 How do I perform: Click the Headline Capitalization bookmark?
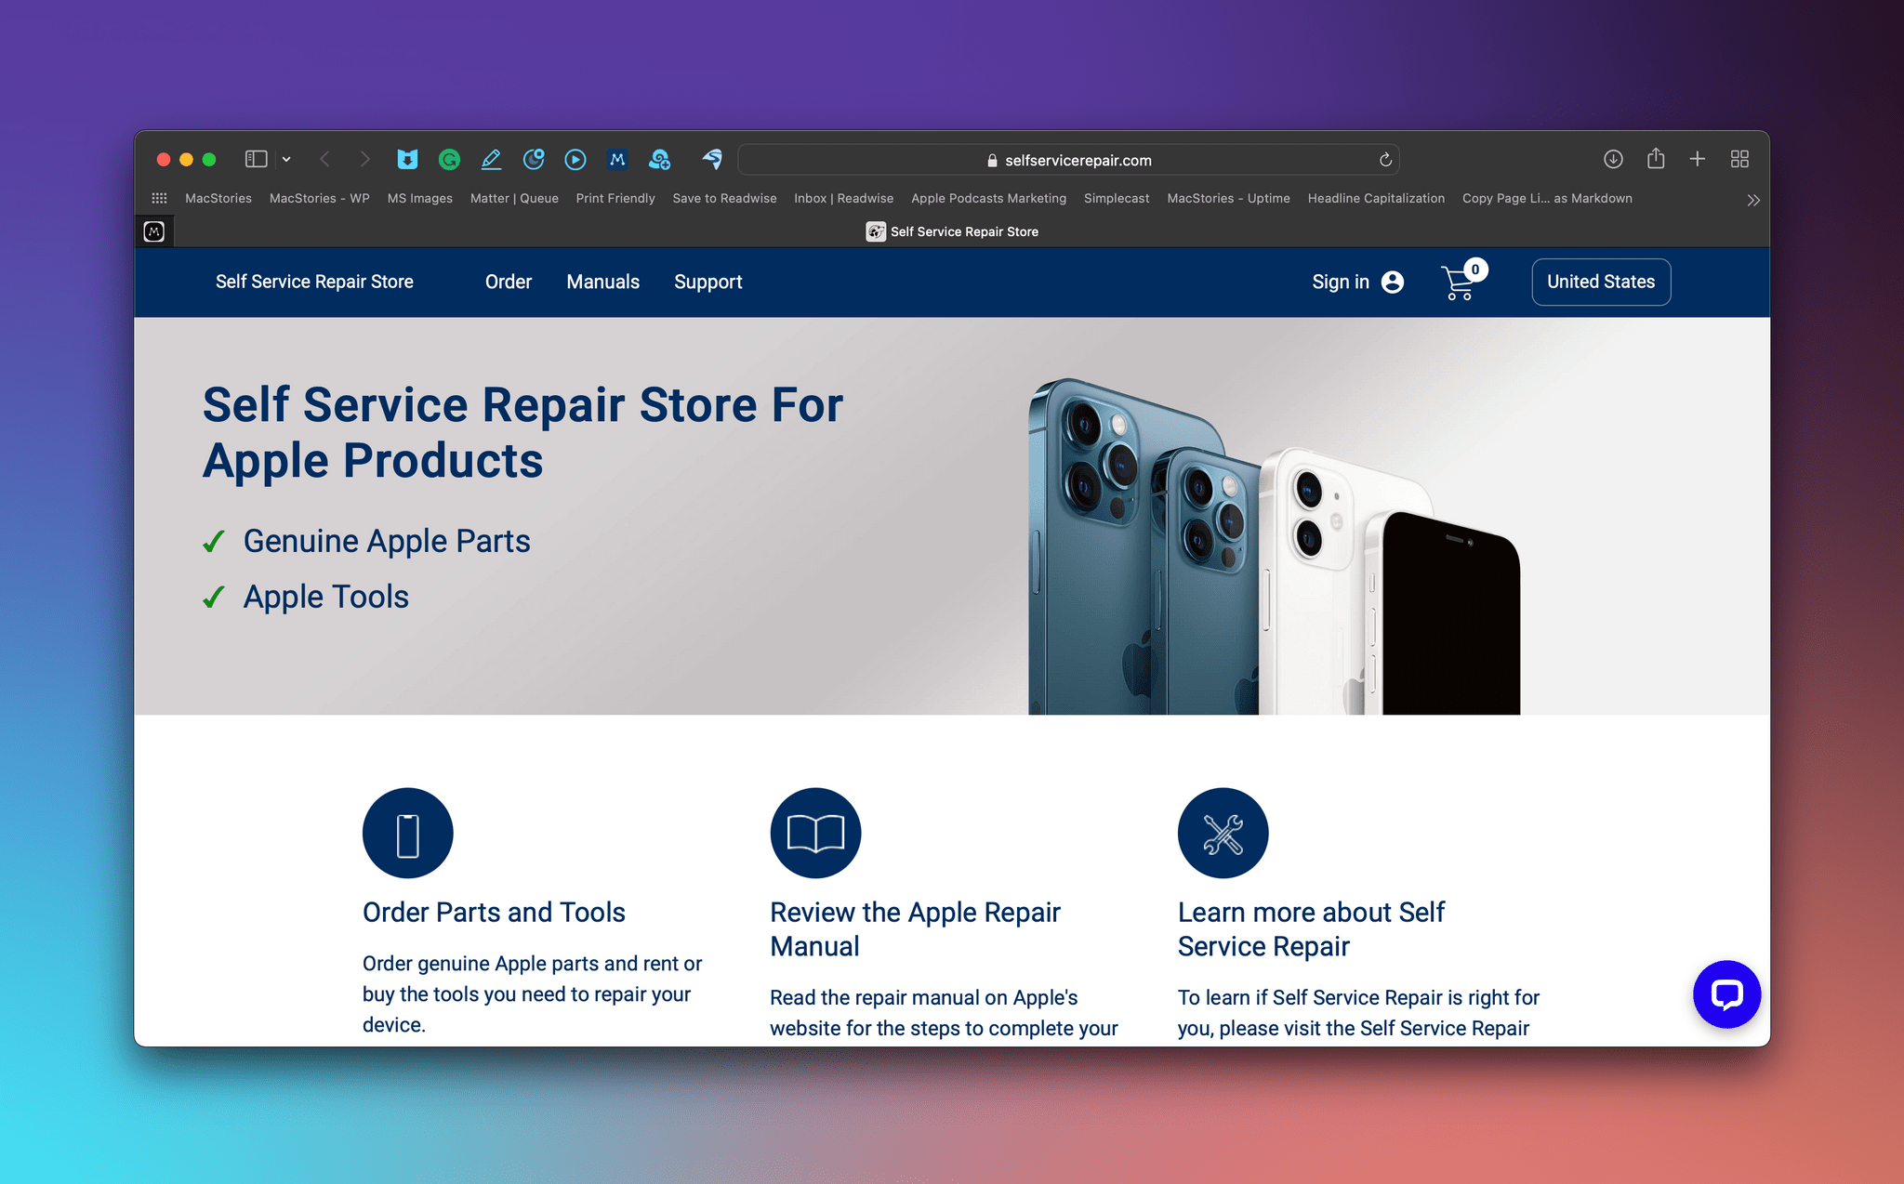(x=1376, y=198)
